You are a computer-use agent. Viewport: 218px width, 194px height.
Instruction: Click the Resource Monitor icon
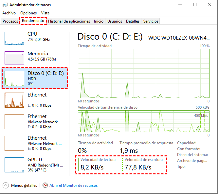click(45, 185)
